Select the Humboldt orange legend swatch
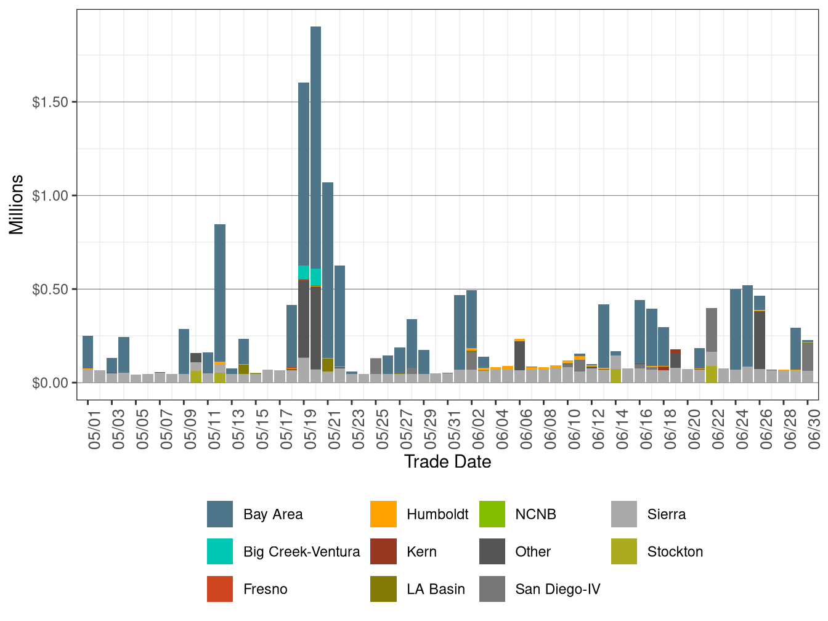The width and height of the screenshot is (828, 621). coord(383,514)
